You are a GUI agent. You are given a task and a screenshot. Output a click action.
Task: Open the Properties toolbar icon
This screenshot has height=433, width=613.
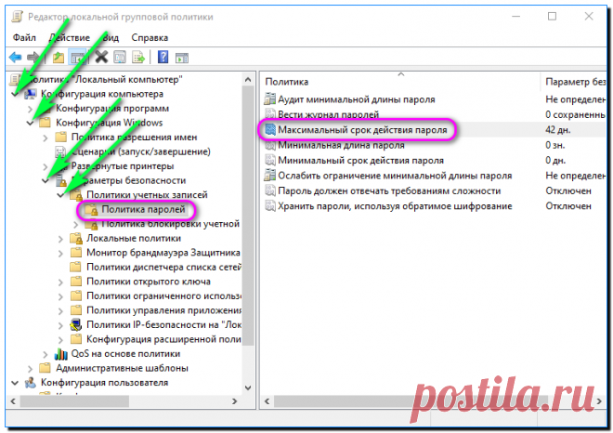tap(120, 58)
